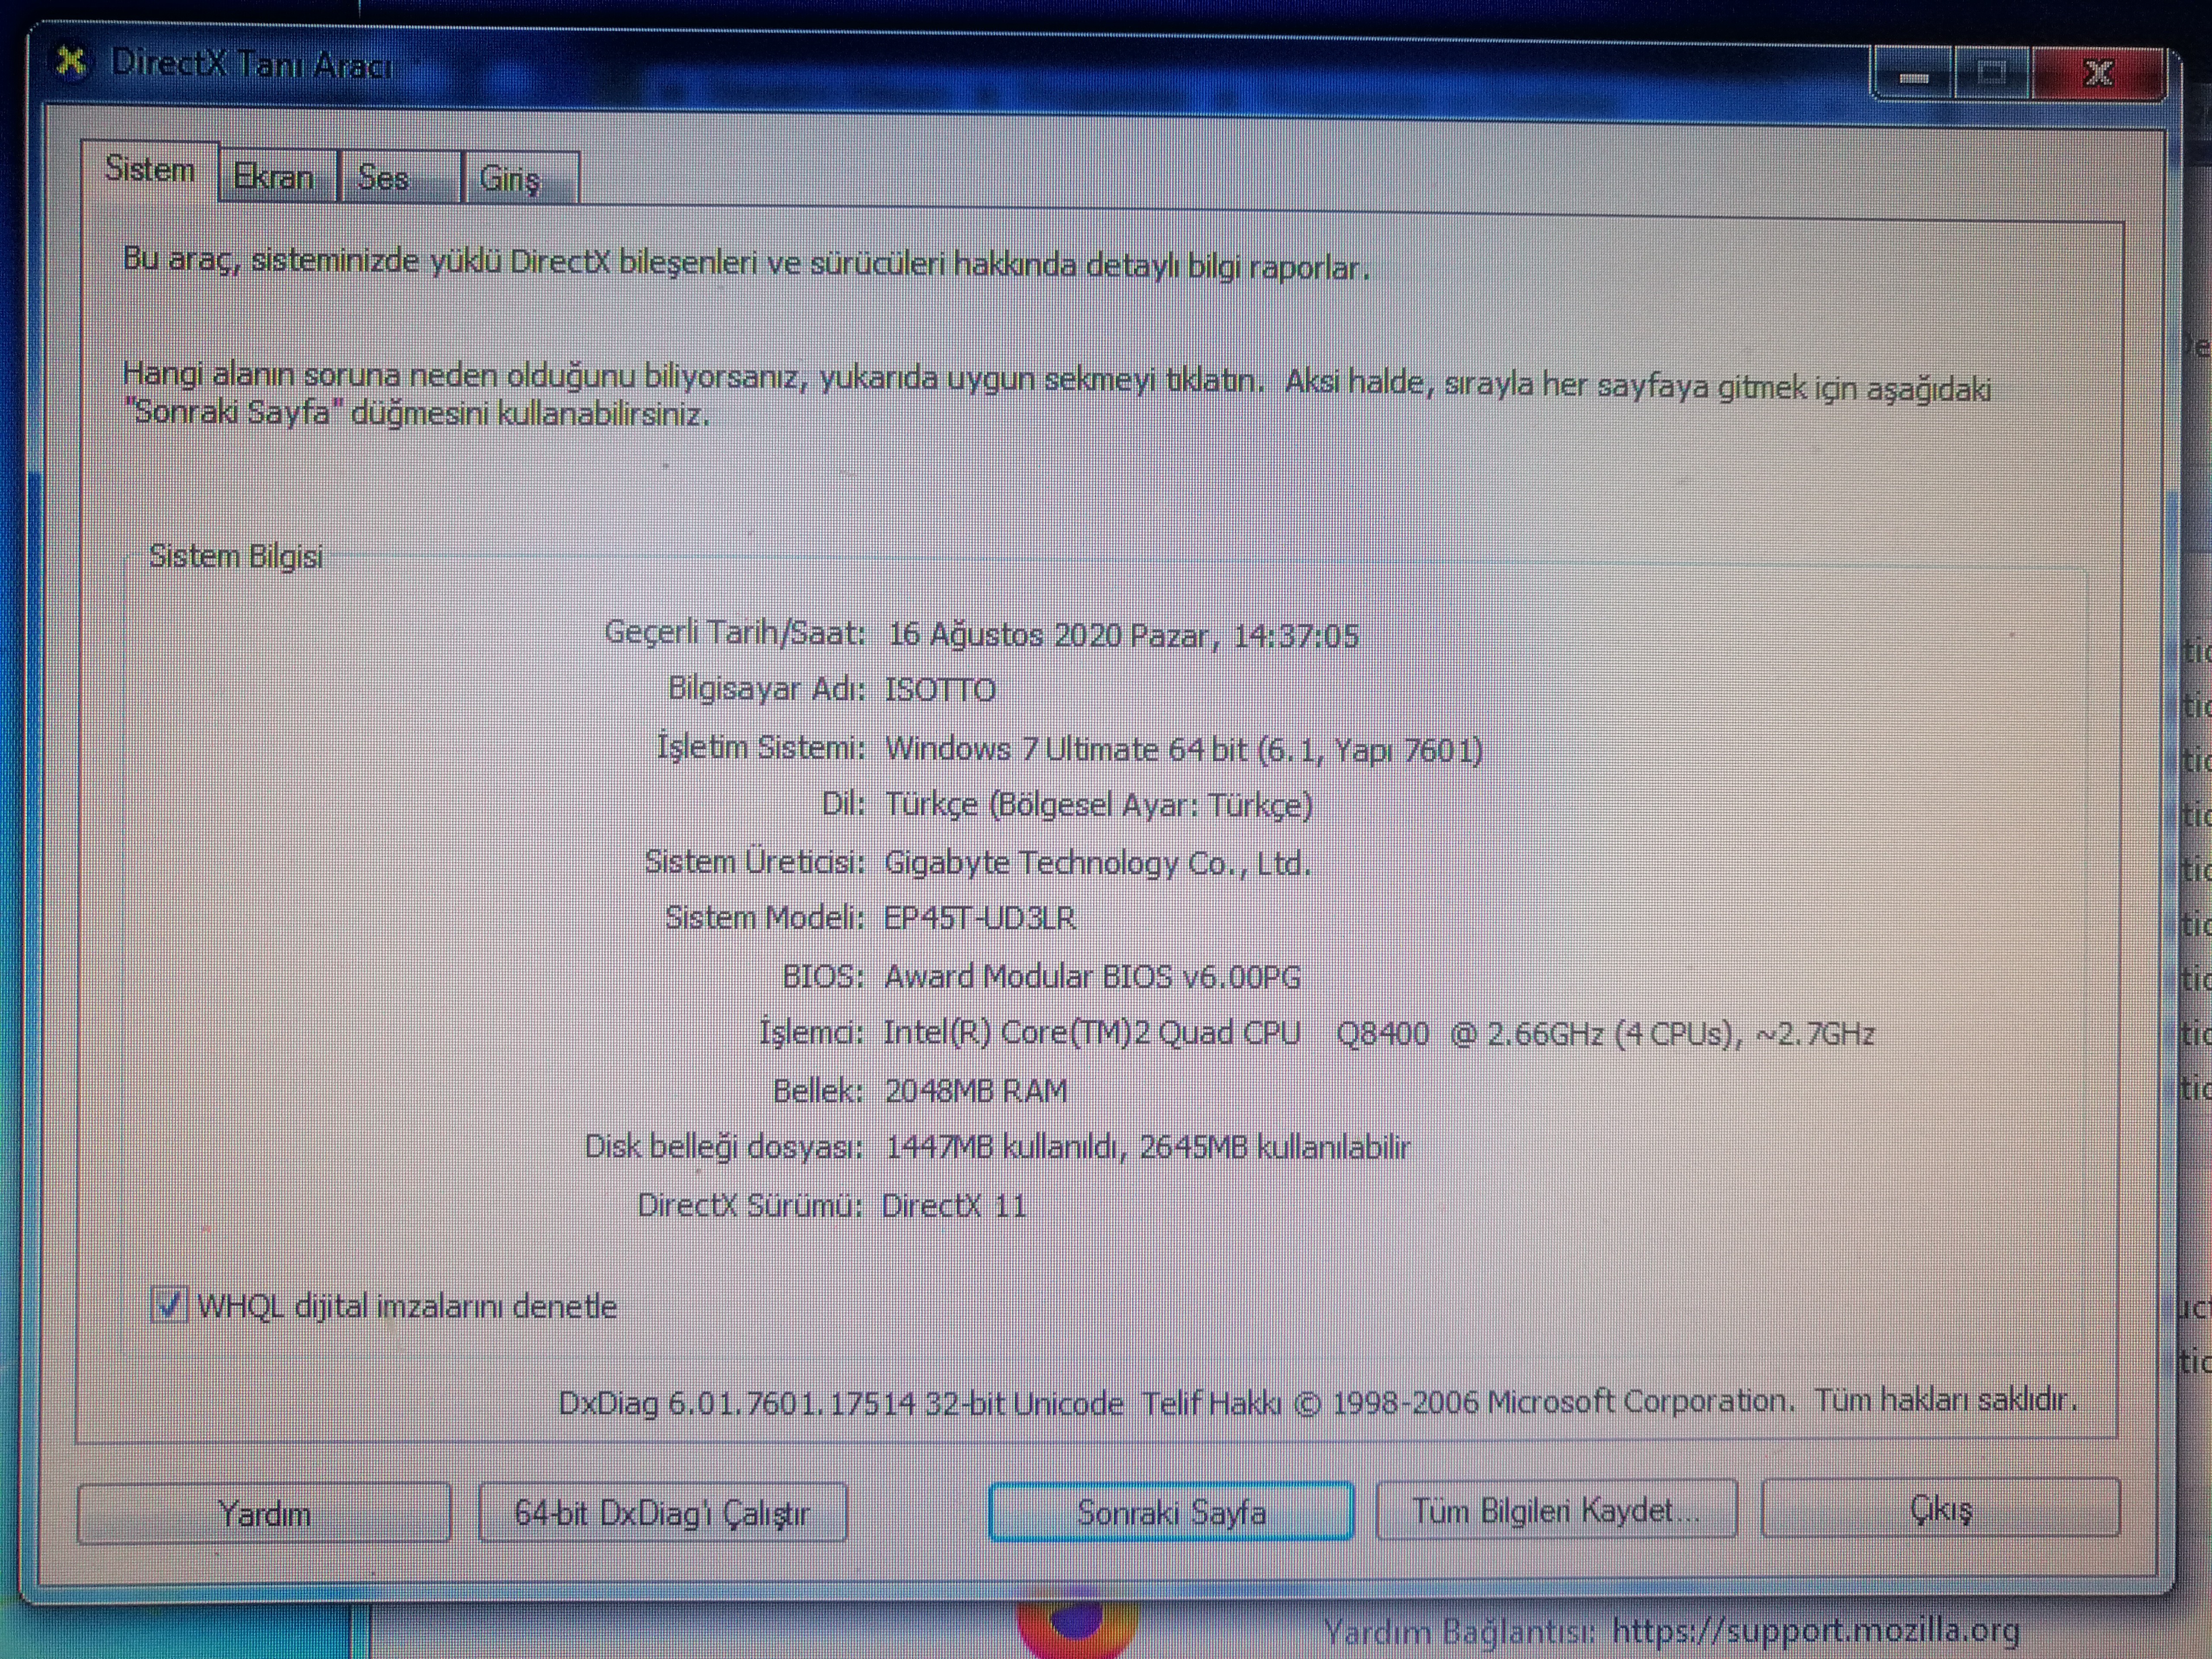Image resolution: width=2212 pixels, height=1659 pixels.
Task: Click computer name ISOTTO
Action: (940, 690)
